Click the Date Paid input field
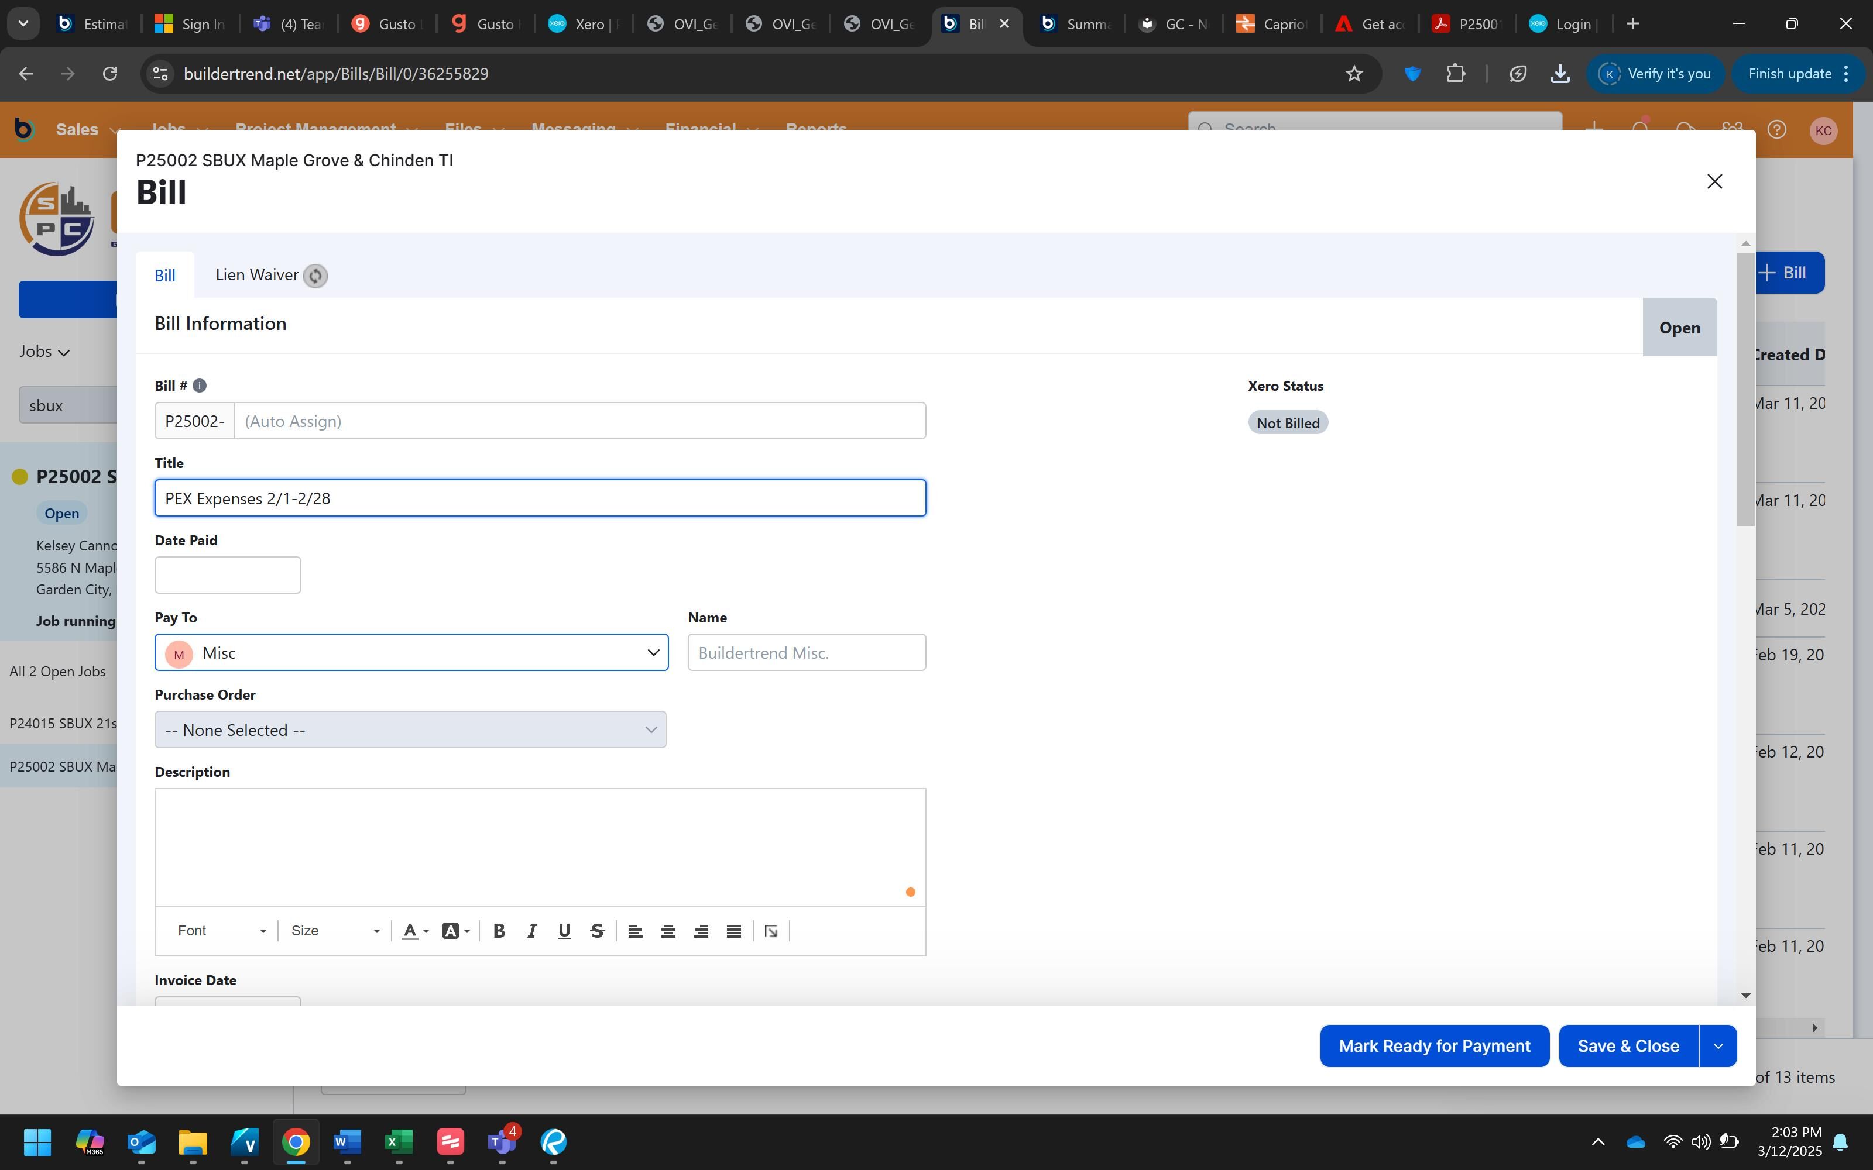1873x1170 pixels. tap(228, 575)
